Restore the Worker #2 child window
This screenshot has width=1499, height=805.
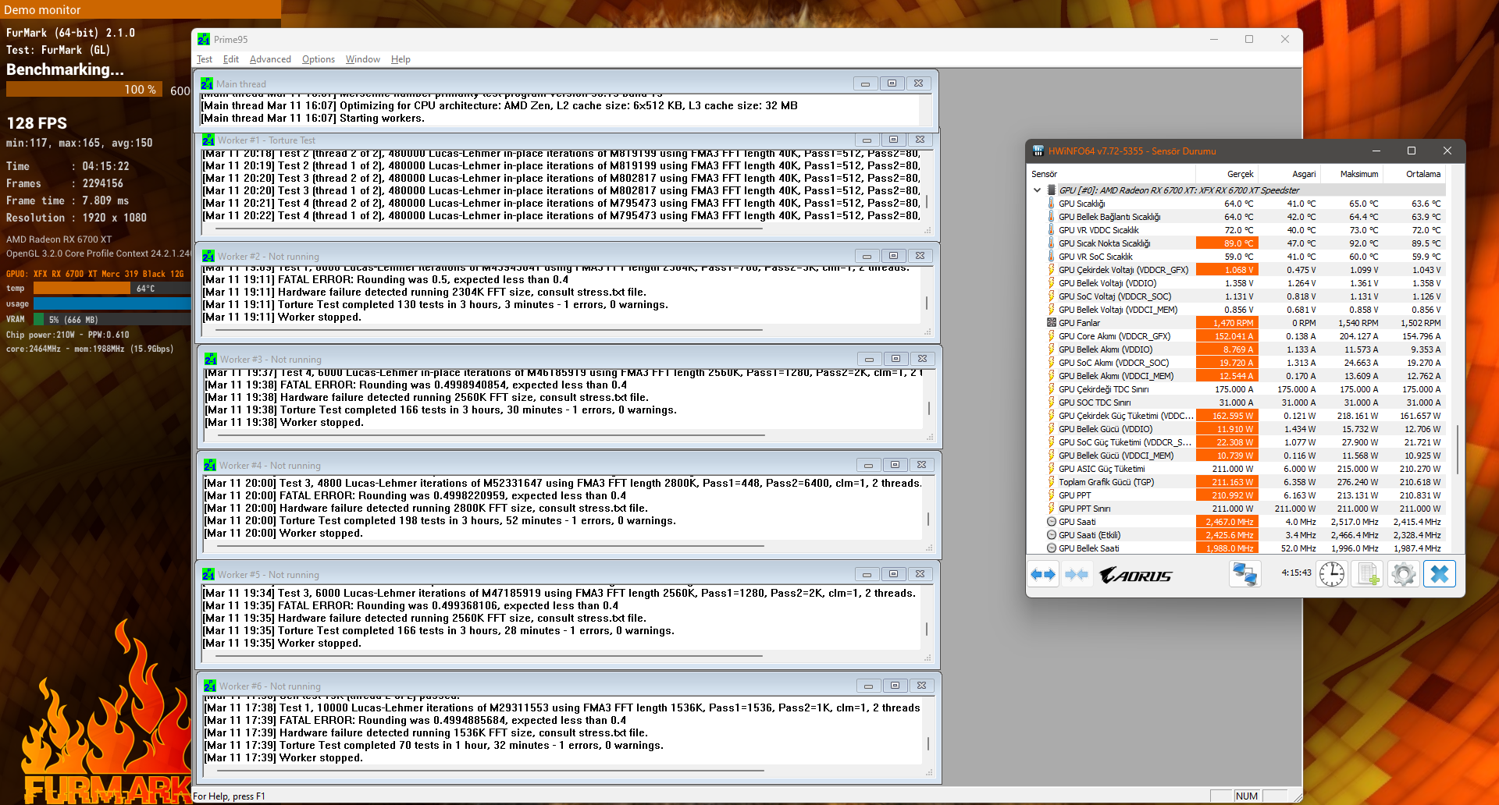893,256
